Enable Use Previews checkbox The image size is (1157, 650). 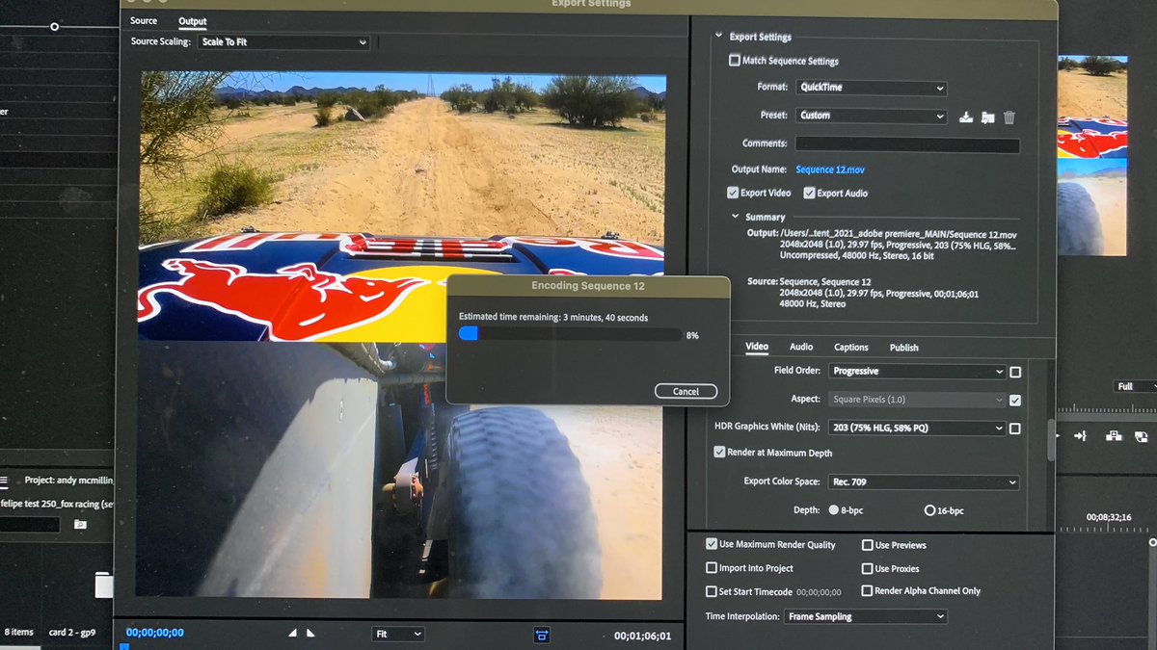pyautogui.click(x=868, y=545)
